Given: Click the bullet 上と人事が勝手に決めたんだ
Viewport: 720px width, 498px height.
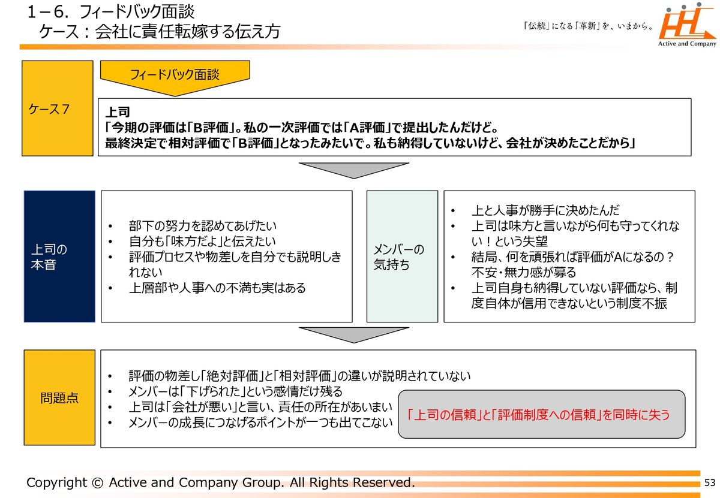Looking at the screenshot, I should [x=545, y=210].
